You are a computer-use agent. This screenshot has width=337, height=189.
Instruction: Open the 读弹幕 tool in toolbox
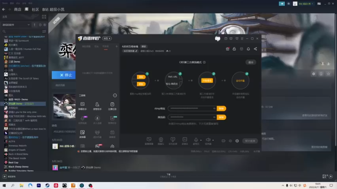[x=83, y=134]
